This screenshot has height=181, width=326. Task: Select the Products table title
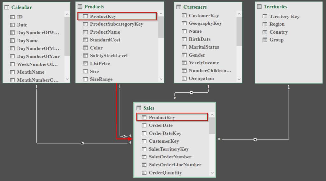tap(94, 7)
